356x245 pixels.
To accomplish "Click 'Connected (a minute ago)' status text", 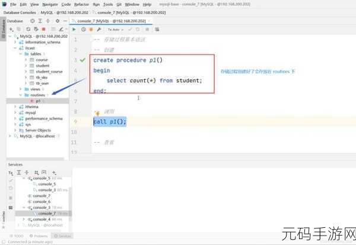I will point(30,242).
